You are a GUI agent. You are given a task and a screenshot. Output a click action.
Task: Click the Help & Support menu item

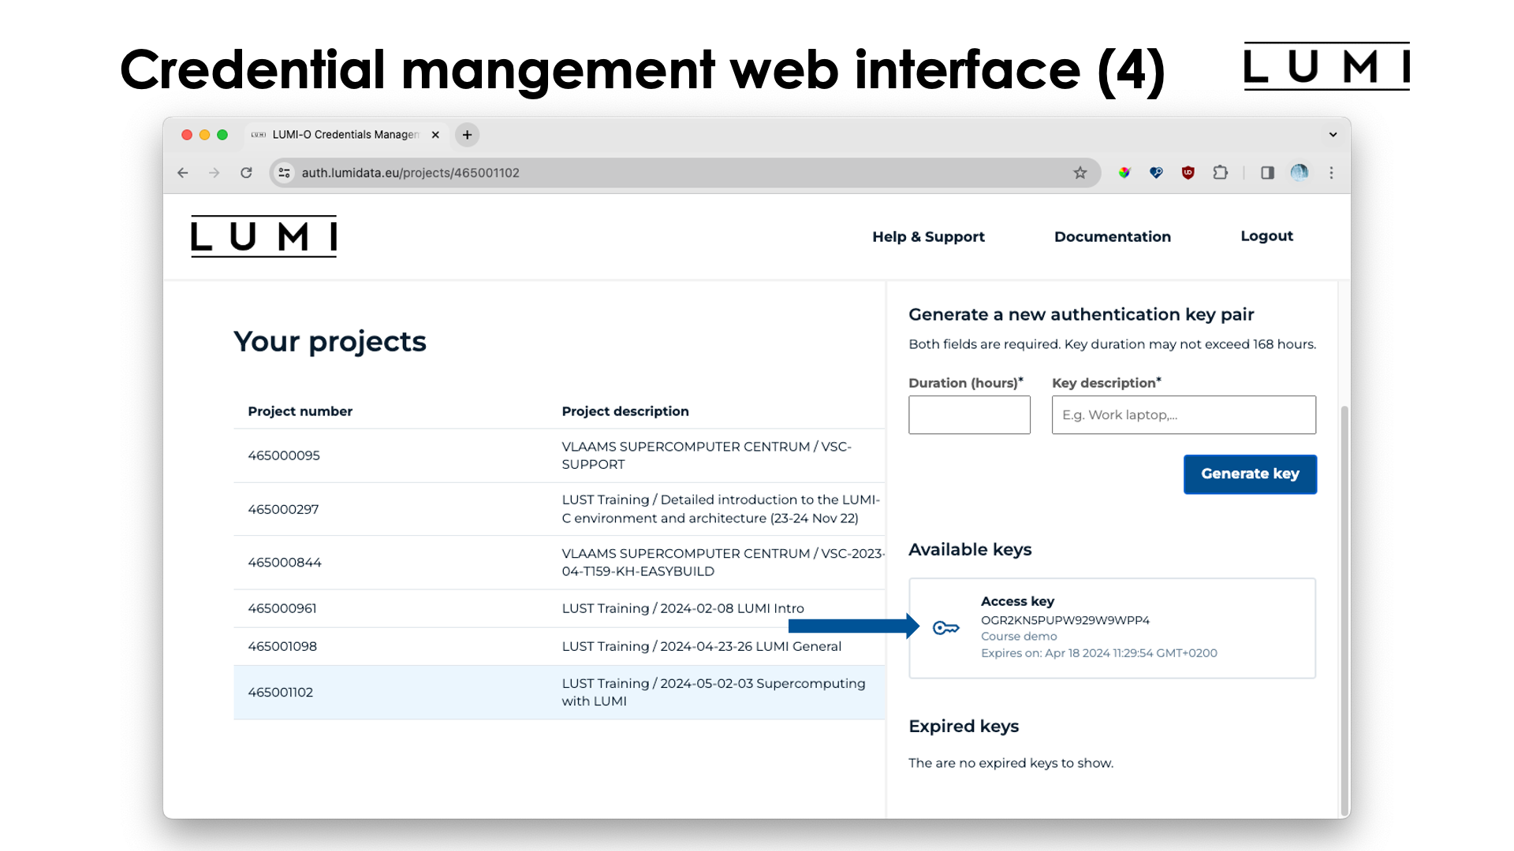(927, 236)
